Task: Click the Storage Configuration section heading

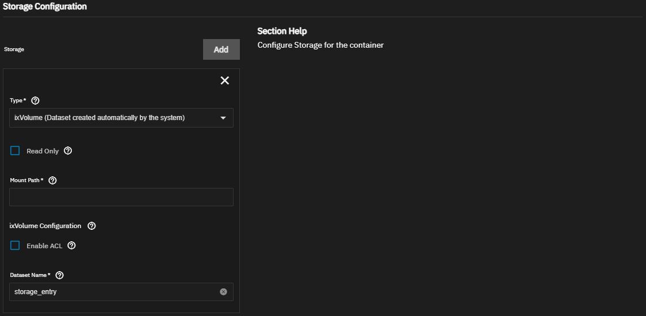Action: click(45, 7)
